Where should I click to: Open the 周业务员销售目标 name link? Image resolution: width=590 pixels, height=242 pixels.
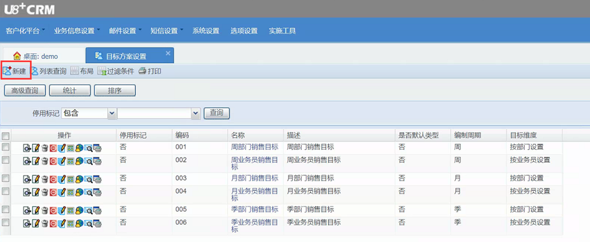point(255,163)
